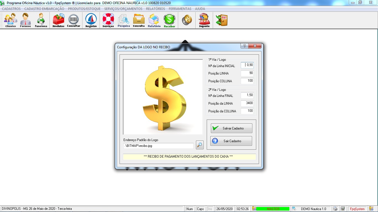
Task: Click the dollar sign logo preview image
Action: [x=163, y=97]
